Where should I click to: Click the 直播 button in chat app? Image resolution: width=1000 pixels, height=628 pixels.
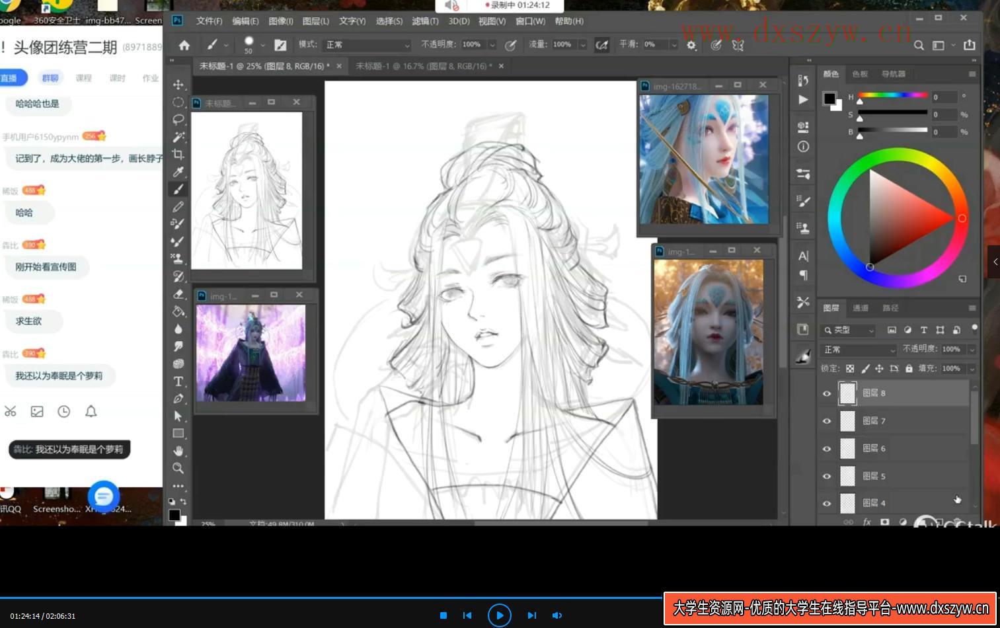10,78
